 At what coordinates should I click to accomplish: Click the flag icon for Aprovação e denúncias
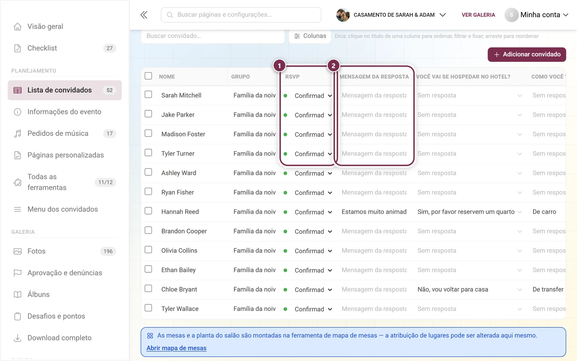point(18,273)
